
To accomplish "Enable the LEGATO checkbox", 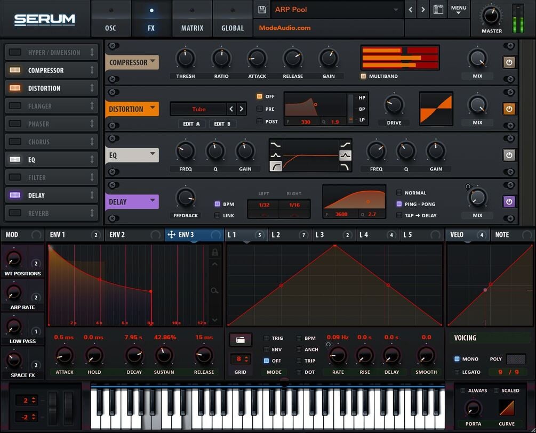I will [x=457, y=372].
